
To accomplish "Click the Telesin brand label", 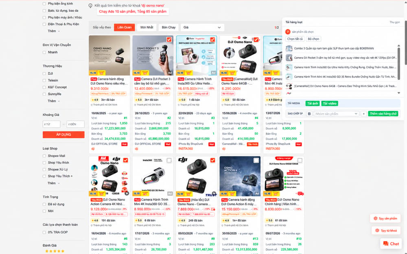I will pyautogui.click(x=53, y=80).
